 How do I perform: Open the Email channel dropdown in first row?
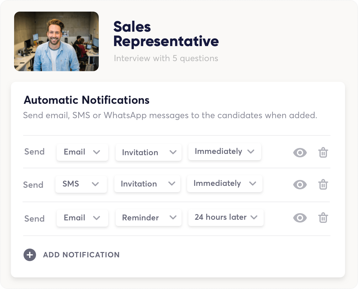pos(82,152)
